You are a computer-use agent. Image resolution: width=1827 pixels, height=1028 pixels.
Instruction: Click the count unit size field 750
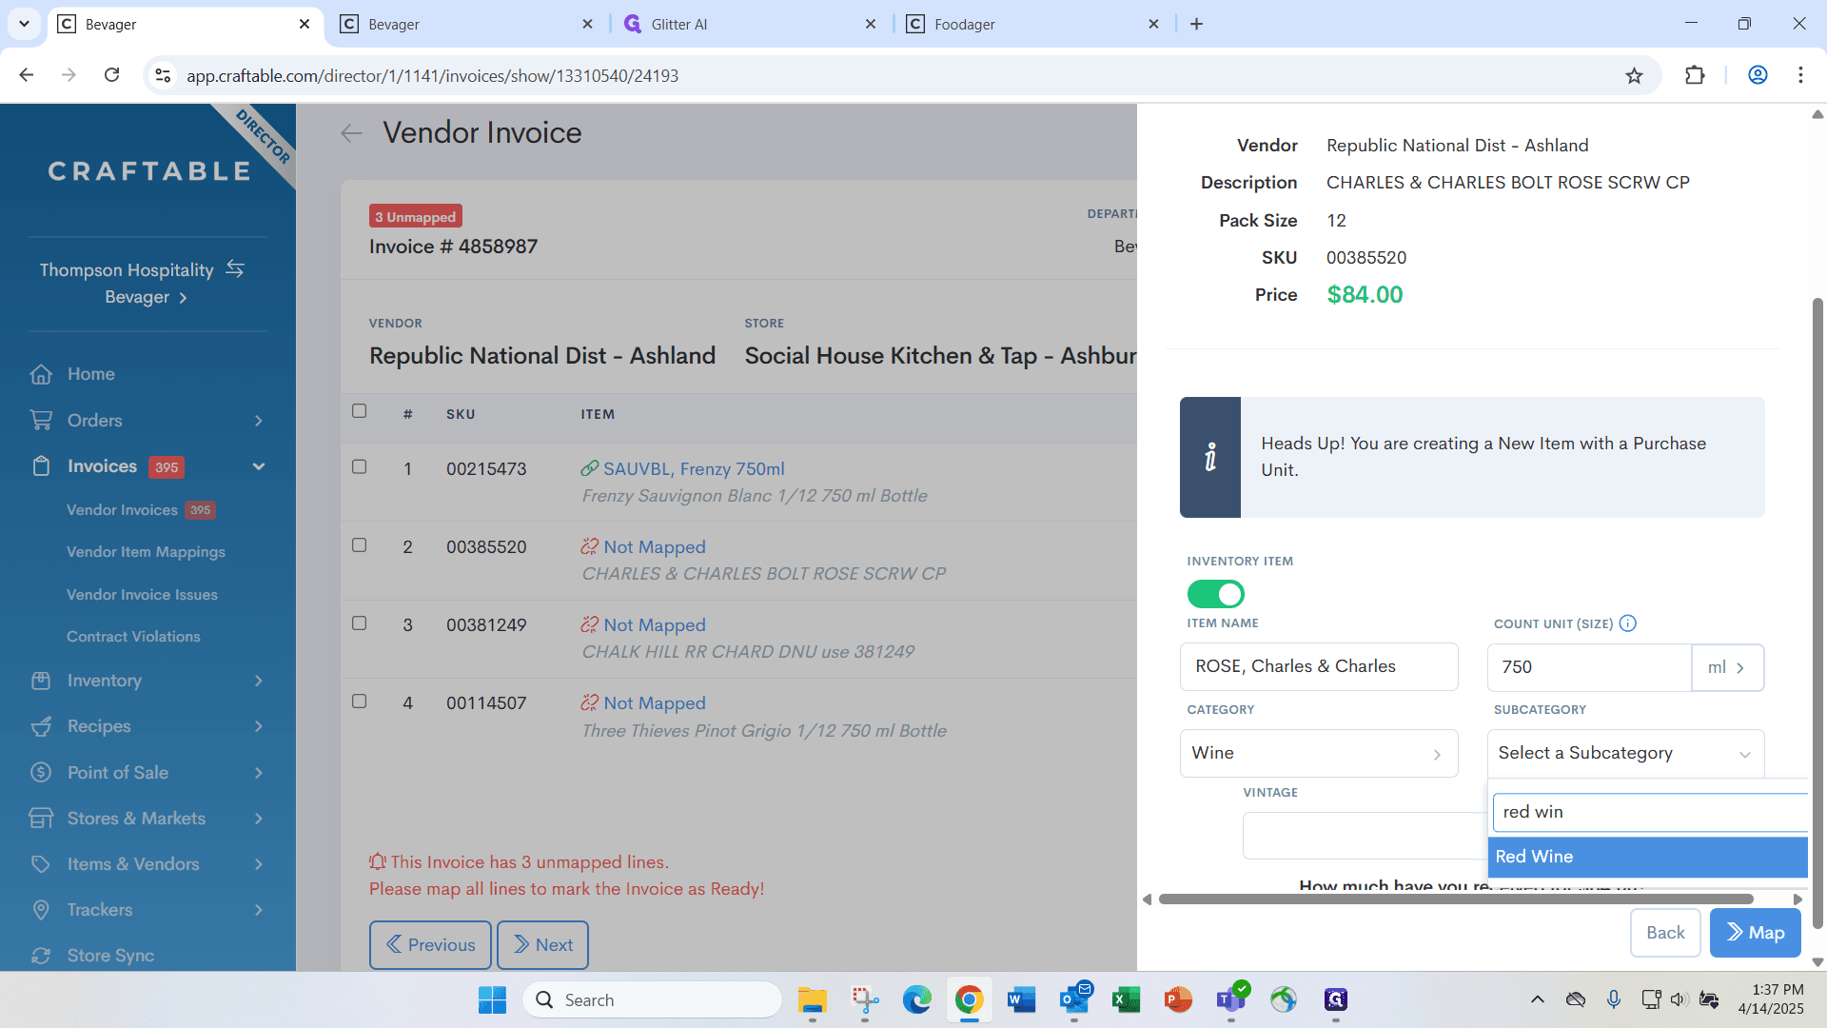click(1589, 667)
